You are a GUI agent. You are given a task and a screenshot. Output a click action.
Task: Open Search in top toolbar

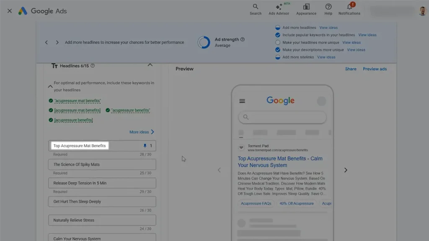coord(256,9)
